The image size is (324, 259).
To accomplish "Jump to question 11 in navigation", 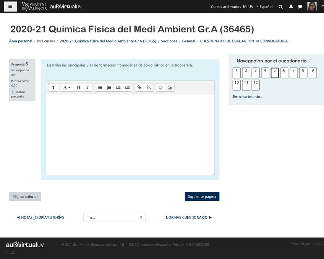I will tap(246, 85).
